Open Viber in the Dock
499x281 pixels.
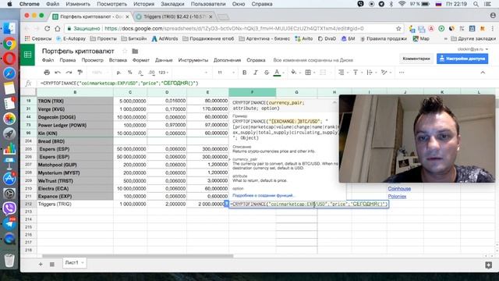tap(9, 208)
